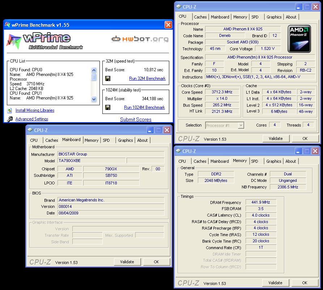Open the Processor #1 selection dropdown
This screenshot has width=323, height=290.
[x=241, y=125]
